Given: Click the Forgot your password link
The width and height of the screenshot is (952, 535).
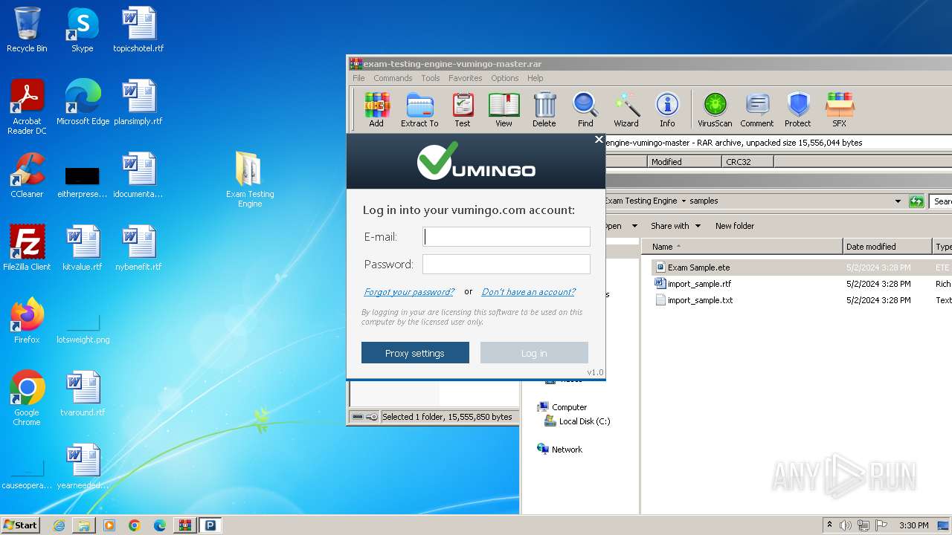Looking at the screenshot, I should coord(409,292).
